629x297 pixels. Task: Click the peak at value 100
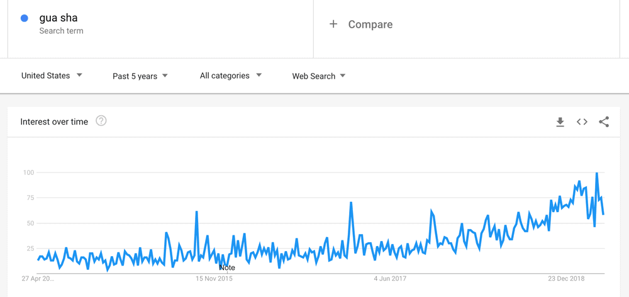597,173
